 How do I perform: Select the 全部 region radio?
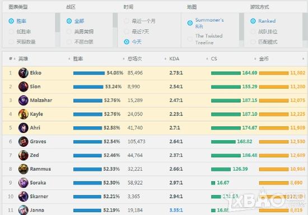pyautogui.click(x=69, y=21)
